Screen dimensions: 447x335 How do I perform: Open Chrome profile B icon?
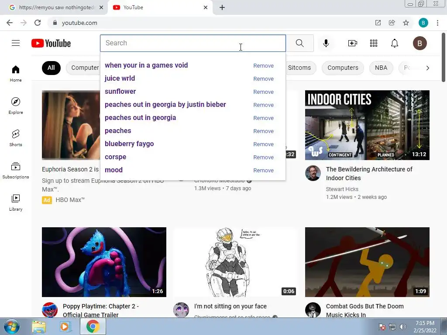(423, 23)
